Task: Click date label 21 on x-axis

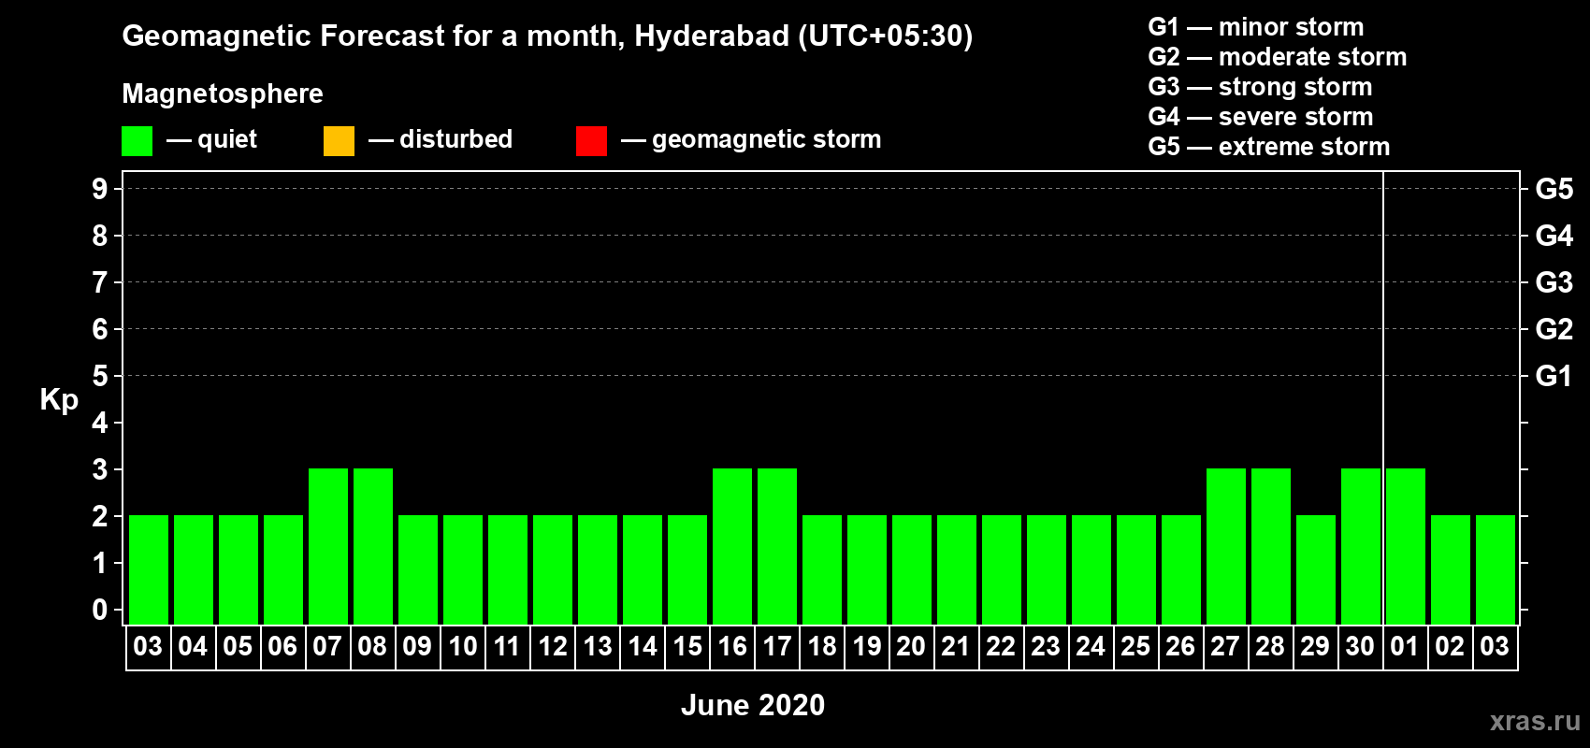Action: coord(956,647)
